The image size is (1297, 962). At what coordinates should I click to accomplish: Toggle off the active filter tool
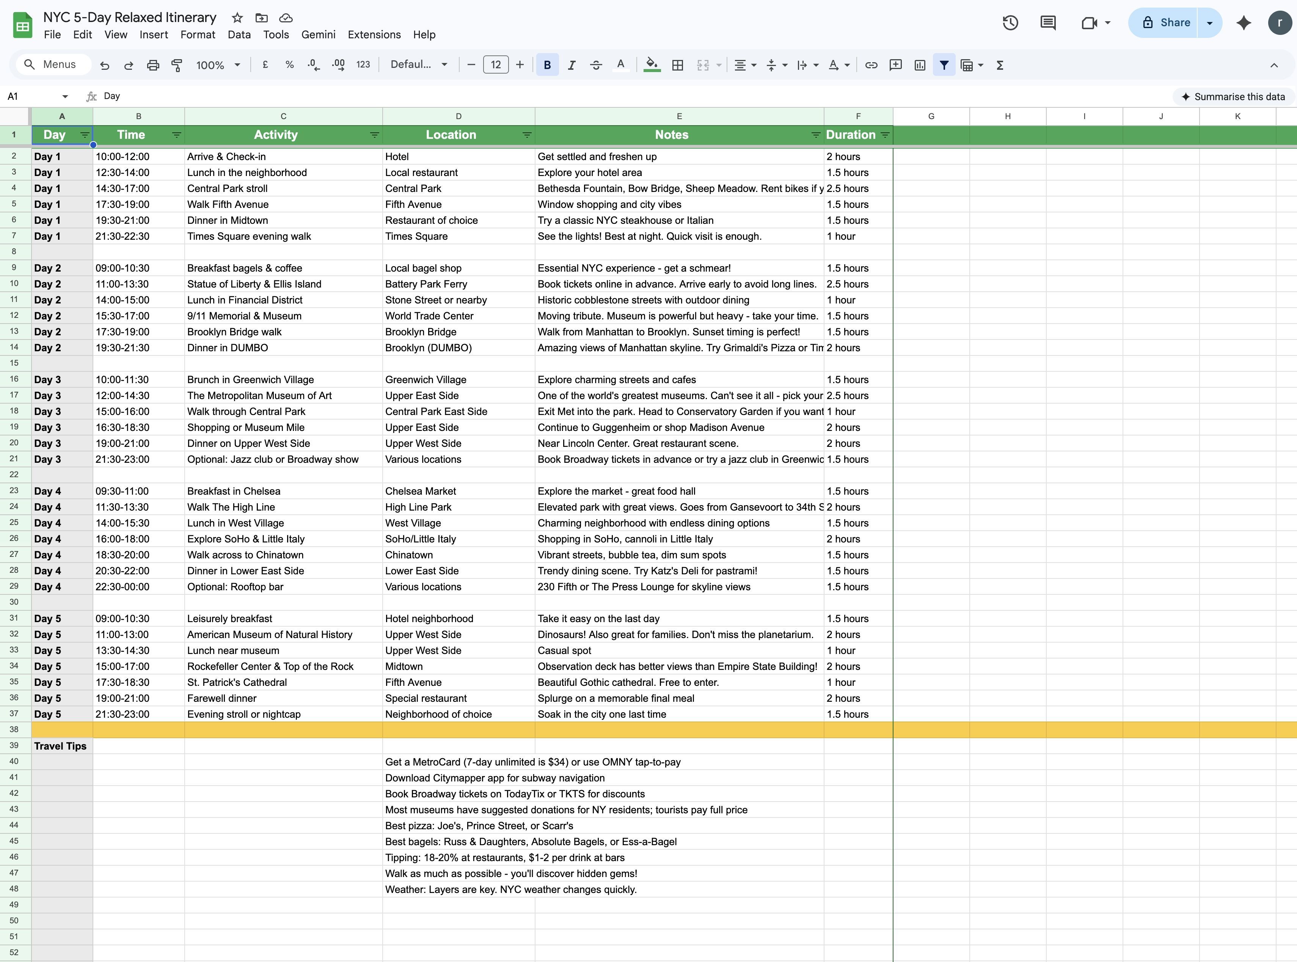pyautogui.click(x=944, y=64)
